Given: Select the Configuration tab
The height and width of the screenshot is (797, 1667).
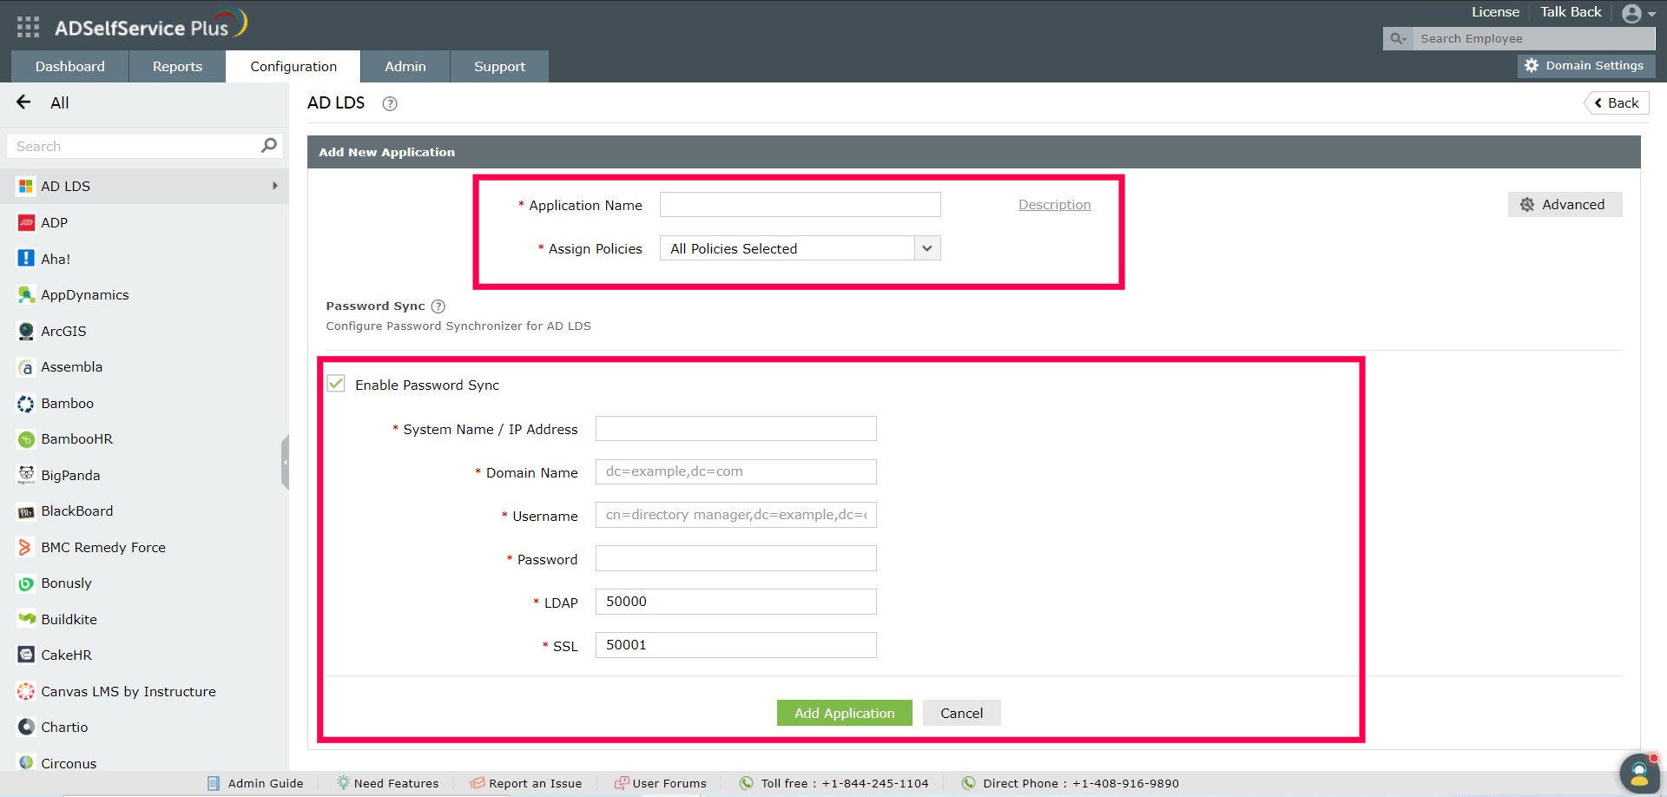Looking at the screenshot, I should [293, 67].
